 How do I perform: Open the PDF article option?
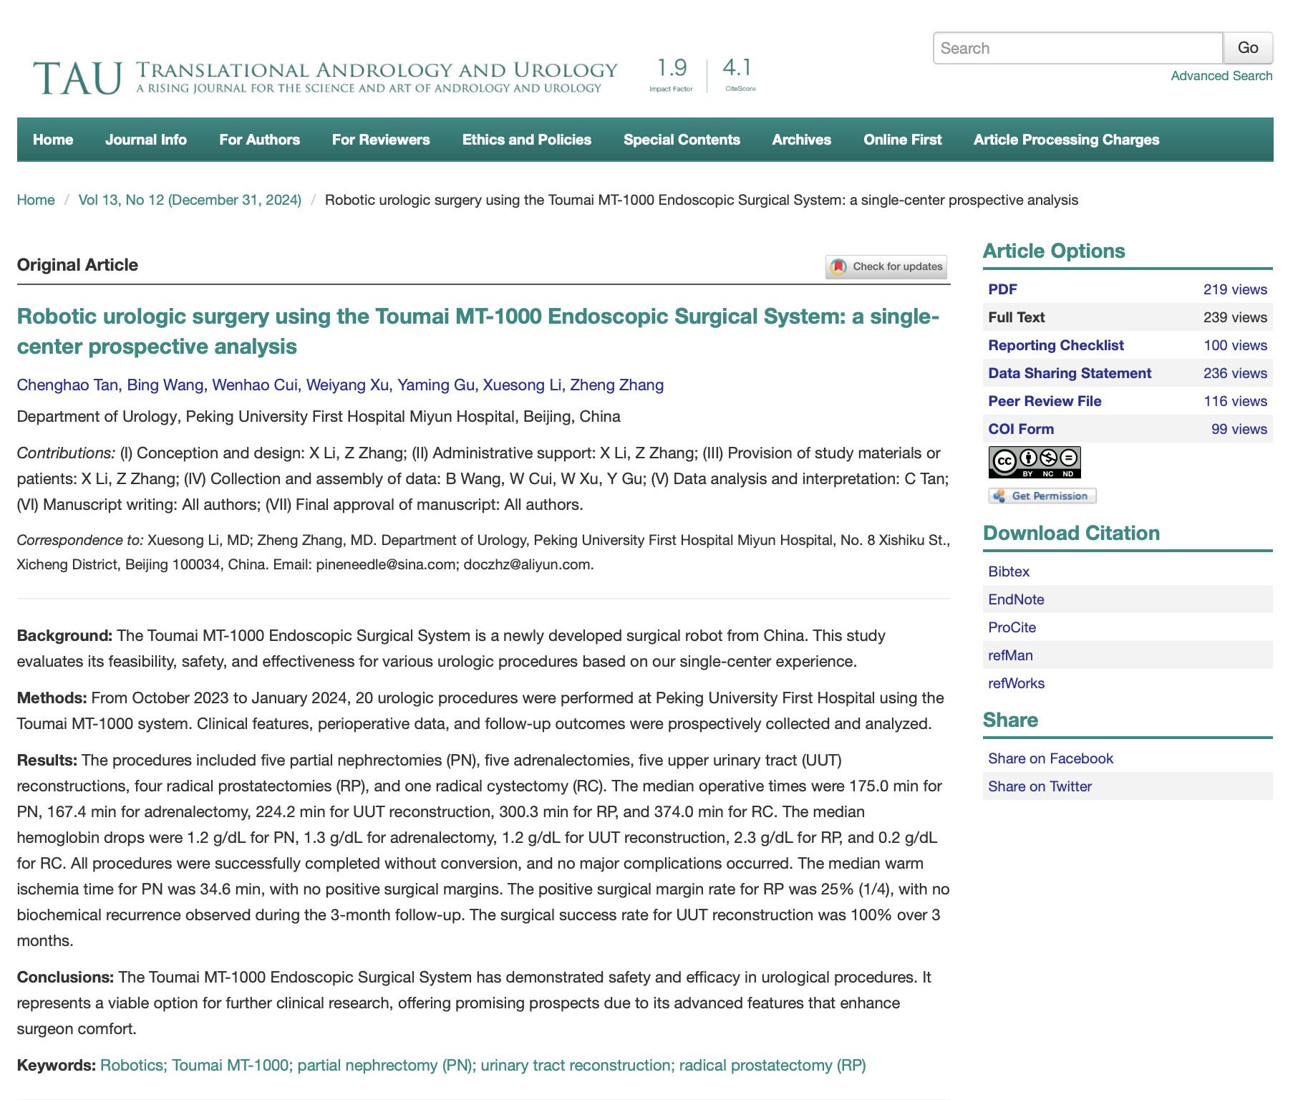[1002, 289]
